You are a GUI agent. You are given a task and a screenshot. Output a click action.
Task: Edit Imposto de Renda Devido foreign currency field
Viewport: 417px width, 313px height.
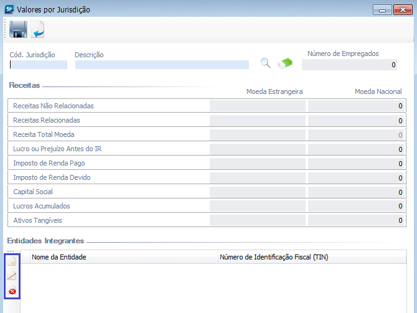click(258, 178)
